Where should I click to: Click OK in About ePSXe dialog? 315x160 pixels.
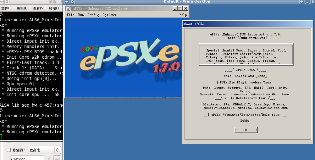(246, 130)
